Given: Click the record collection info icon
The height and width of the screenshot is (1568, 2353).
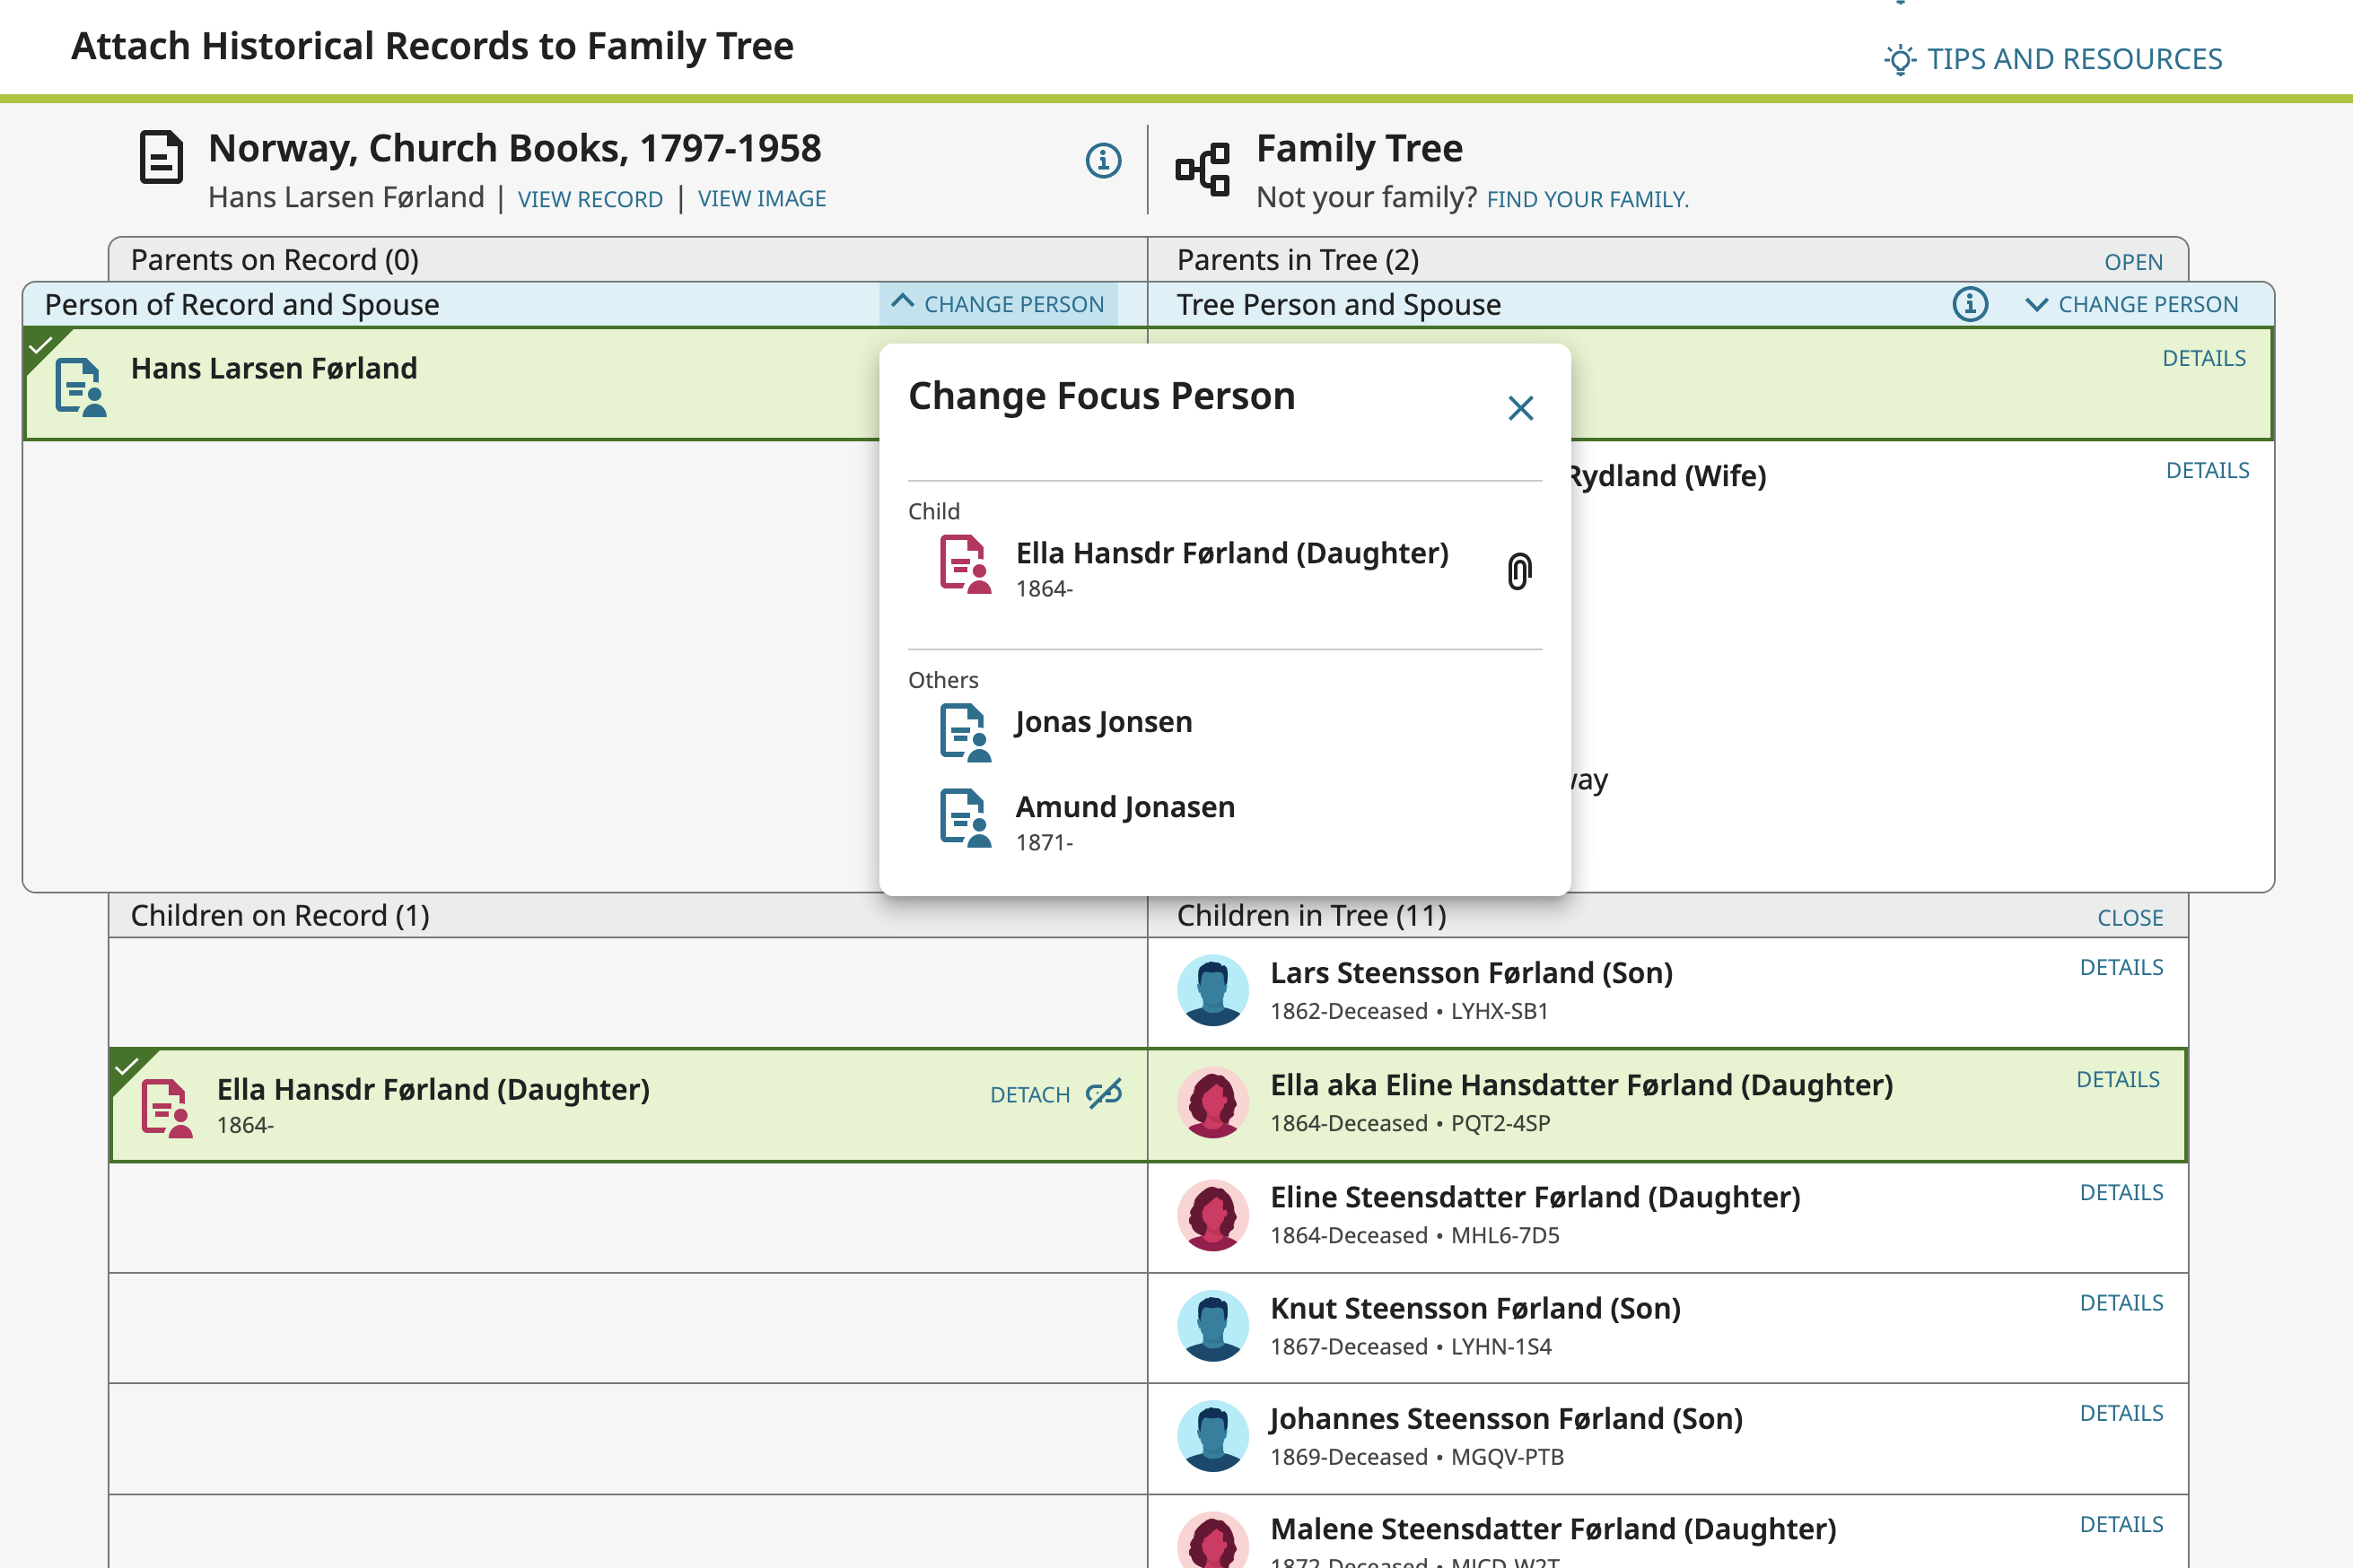Looking at the screenshot, I should pyautogui.click(x=1103, y=160).
